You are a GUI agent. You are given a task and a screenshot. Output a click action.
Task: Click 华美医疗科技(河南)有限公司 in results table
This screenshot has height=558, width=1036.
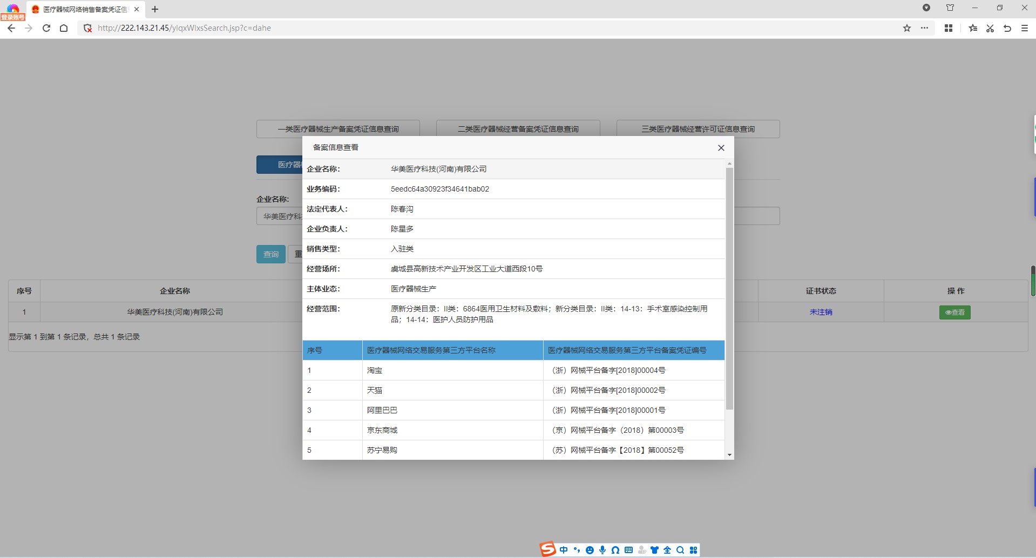pyautogui.click(x=175, y=312)
